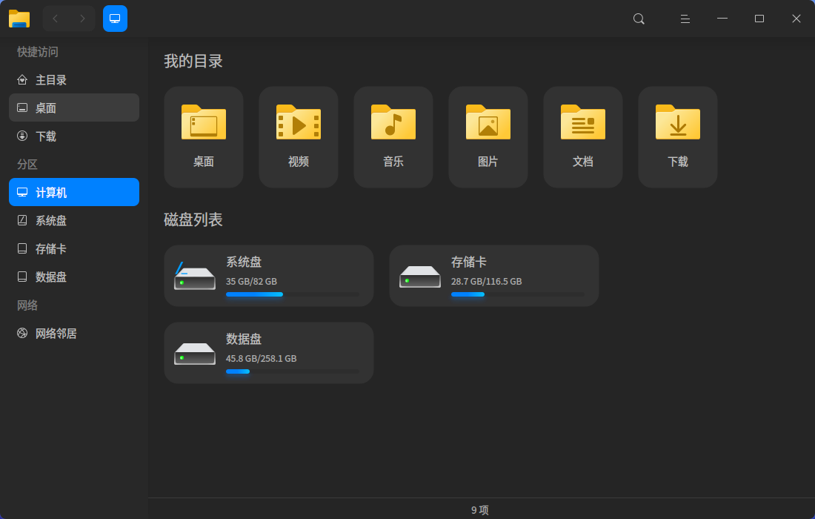This screenshot has width=815, height=519.
Task: Click the 45.8 GB/258.1 GB capacity text
Action: point(262,358)
